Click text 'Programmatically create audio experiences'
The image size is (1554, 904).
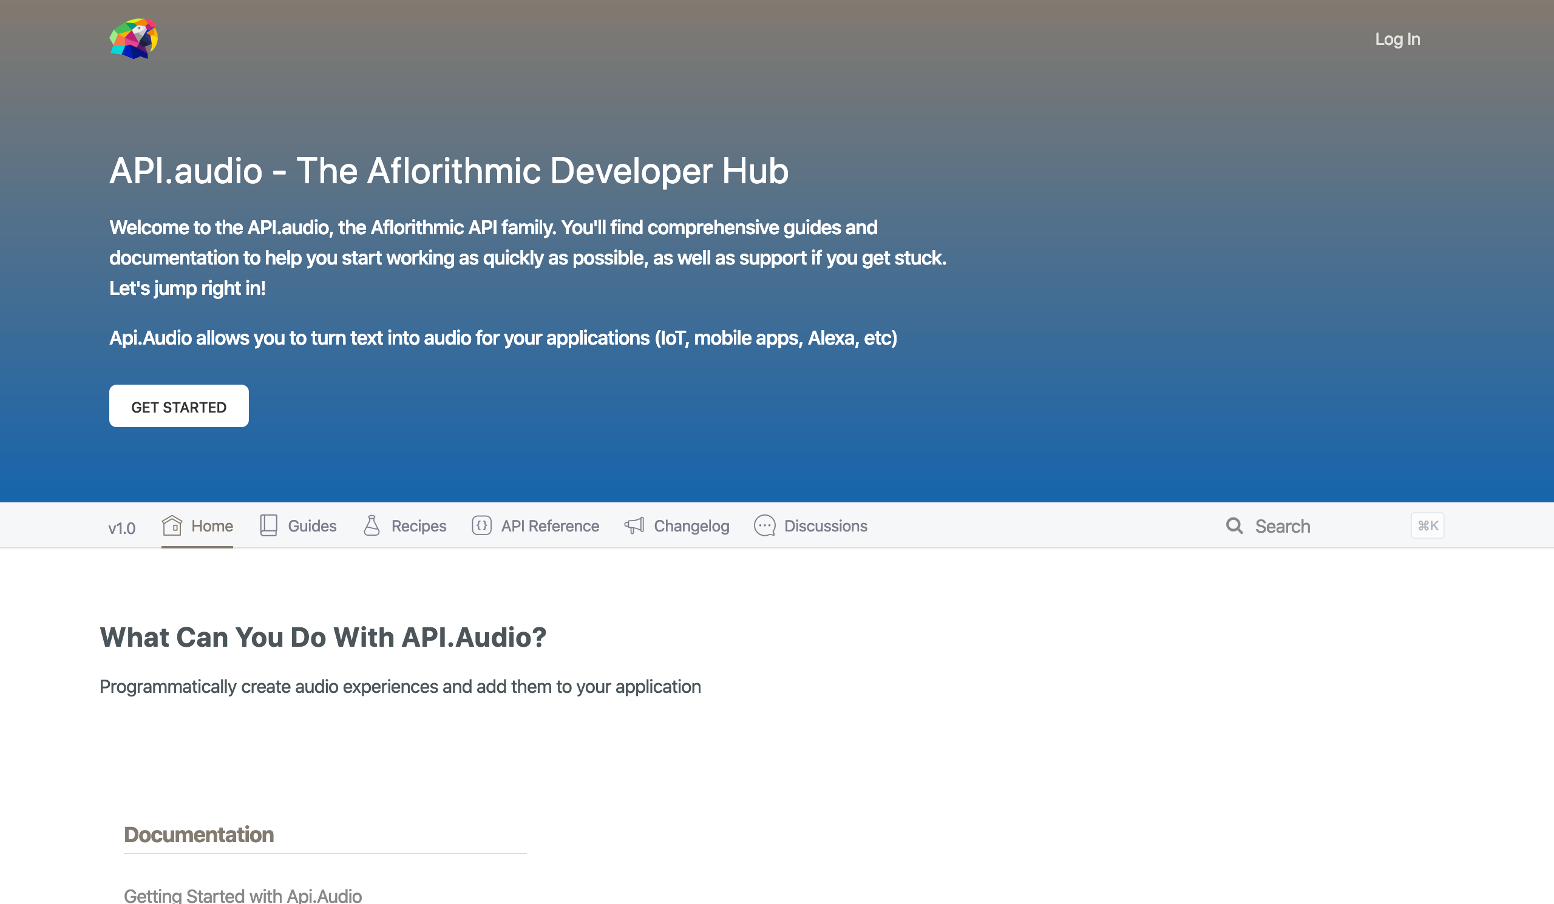pos(268,686)
